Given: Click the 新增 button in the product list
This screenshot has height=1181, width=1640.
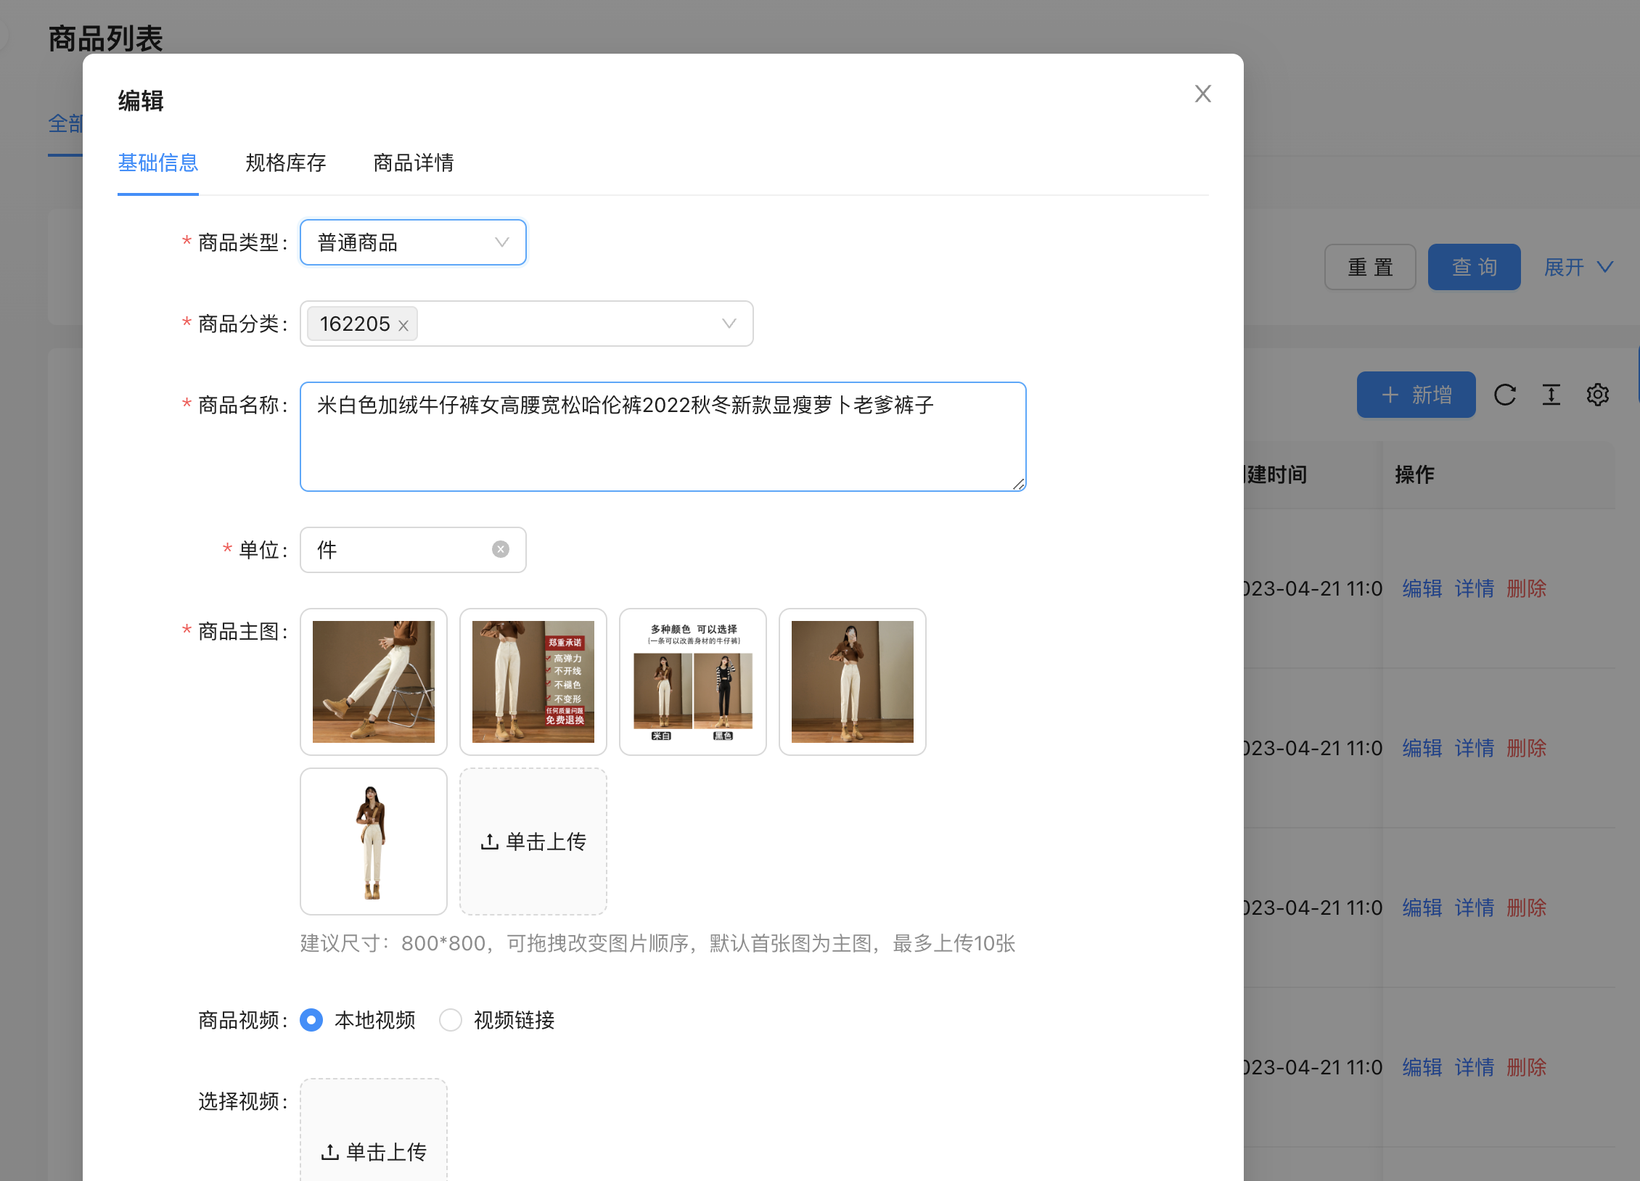Looking at the screenshot, I should [1416, 395].
